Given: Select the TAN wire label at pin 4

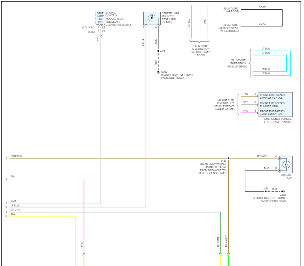Looking at the screenshot, I should point(245,94).
